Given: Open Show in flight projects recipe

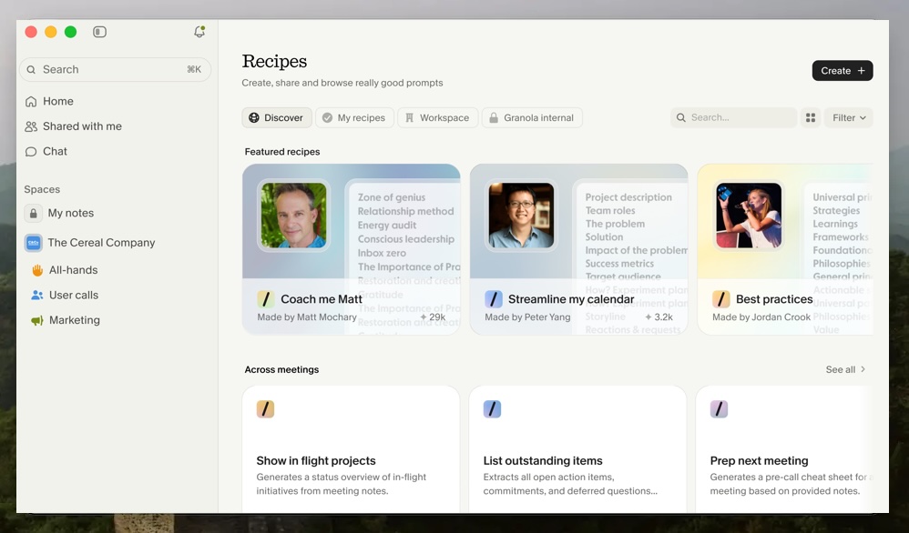Looking at the screenshot, I should point(351,449).
